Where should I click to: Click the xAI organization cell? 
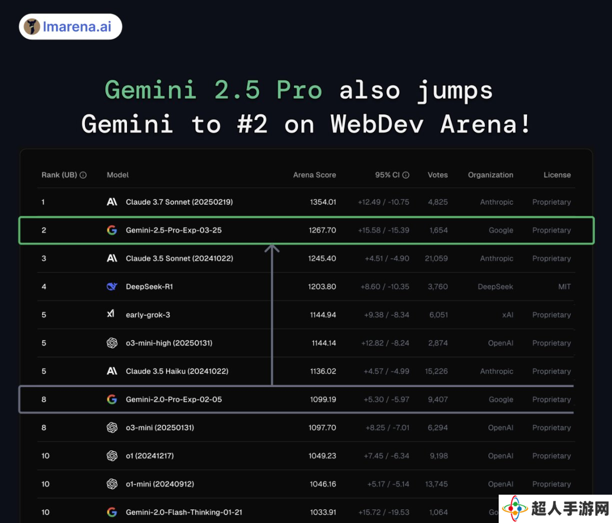tap(508, 315)
